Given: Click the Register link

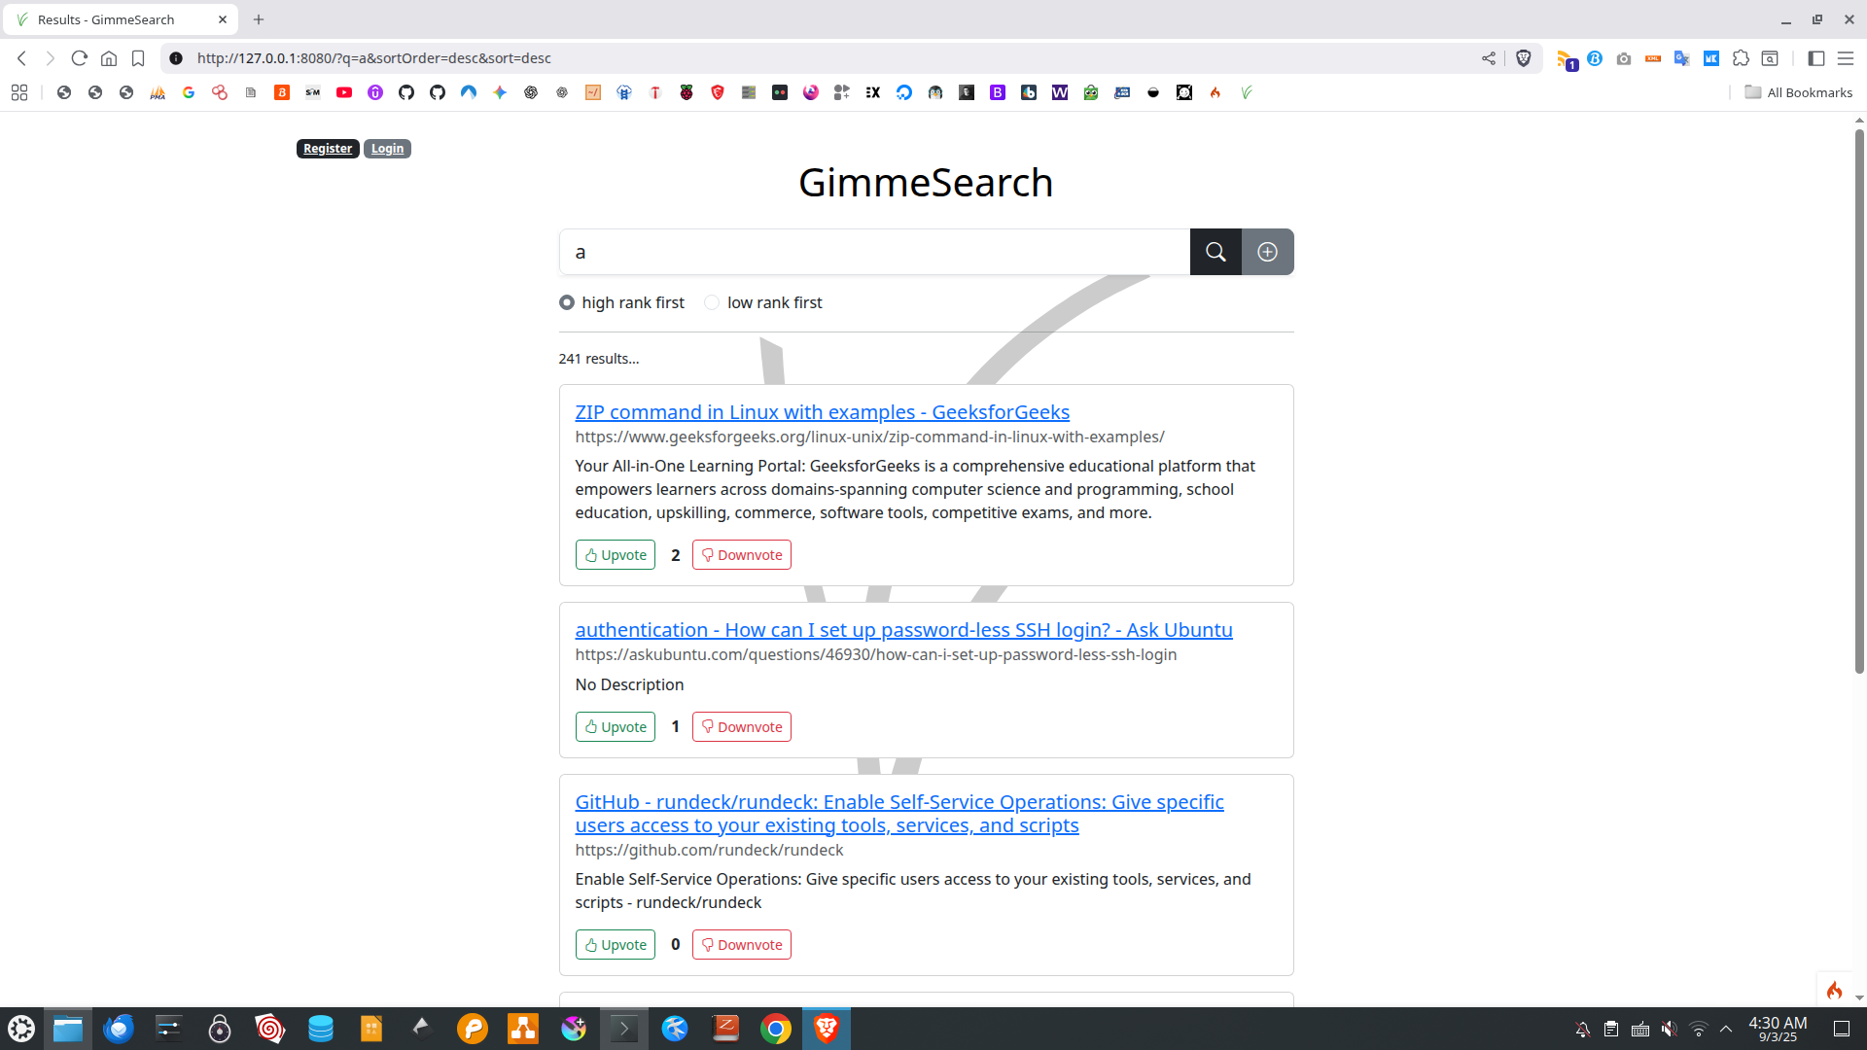Looking at the screenshot, I should [x=328, y=149].
